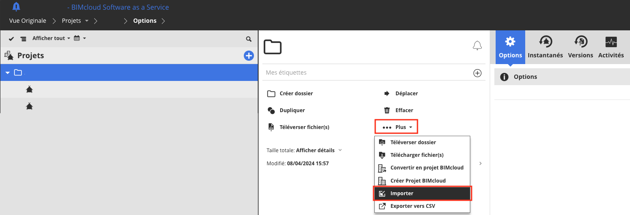Click the notification bell icon in folder panel
The image size is (630, 215).
point(477,46)
